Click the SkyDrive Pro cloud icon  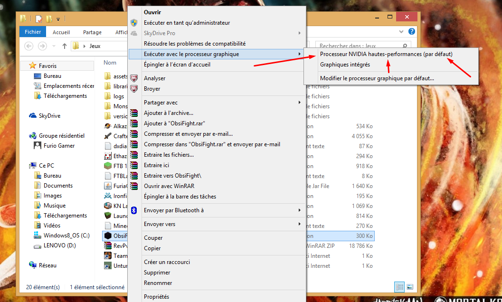point(134,33)
